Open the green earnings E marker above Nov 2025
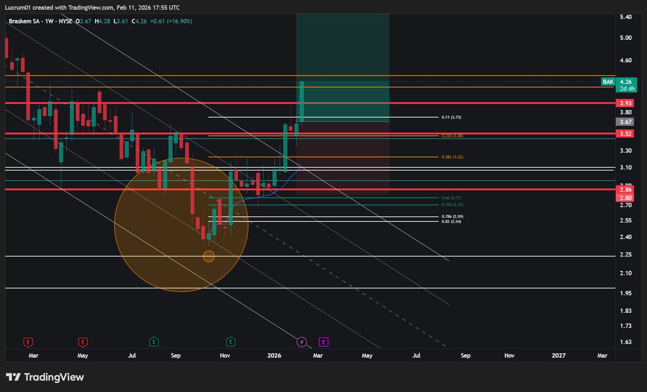647x392 pixels. click(x=231, y=341)
